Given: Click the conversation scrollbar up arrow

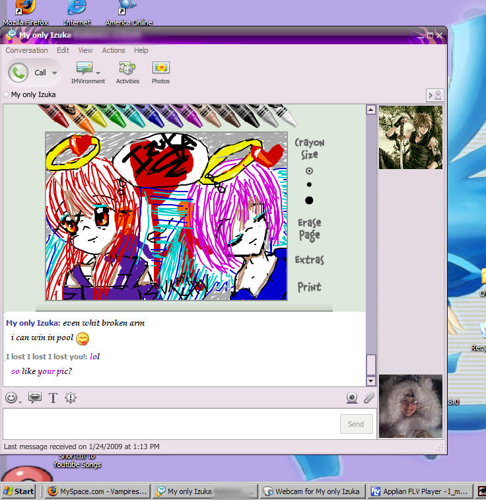Looking at the screenshot, I should [x=370, y=110].
